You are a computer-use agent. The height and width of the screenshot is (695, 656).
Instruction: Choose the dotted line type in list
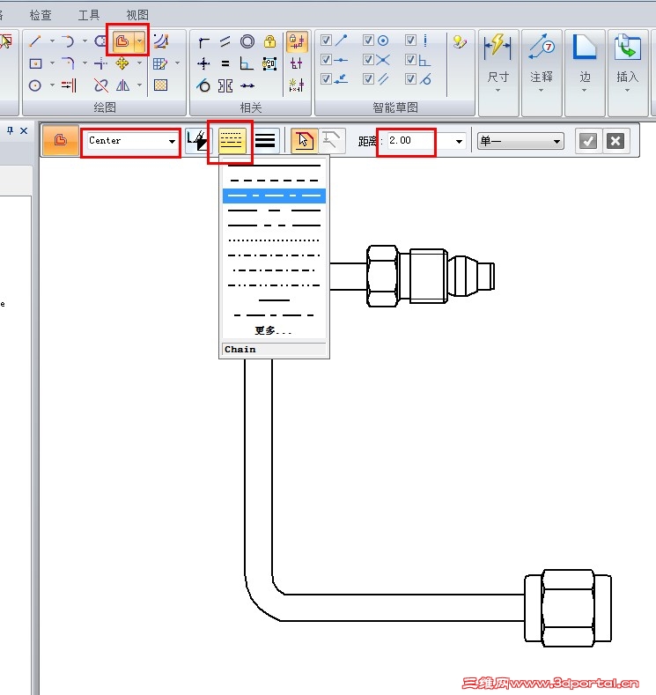pyautogui.click(x=274, y=240)
